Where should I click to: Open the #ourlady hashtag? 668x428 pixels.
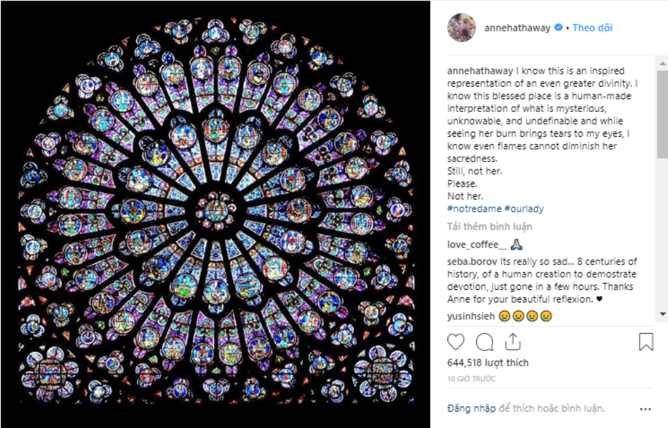coord(524,208)
